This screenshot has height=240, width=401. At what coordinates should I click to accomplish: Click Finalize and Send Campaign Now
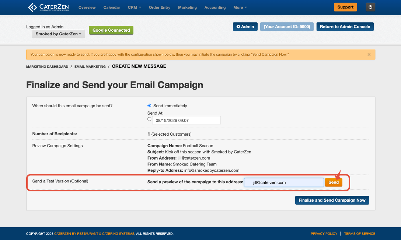tap(332, 200)
